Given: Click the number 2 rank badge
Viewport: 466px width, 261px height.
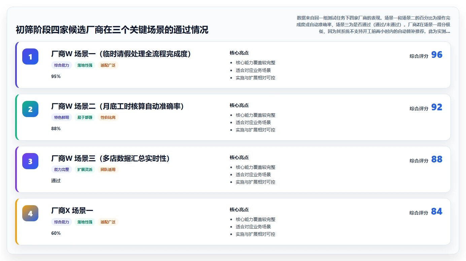Looking at the screenshot, I should click(30, 109).
